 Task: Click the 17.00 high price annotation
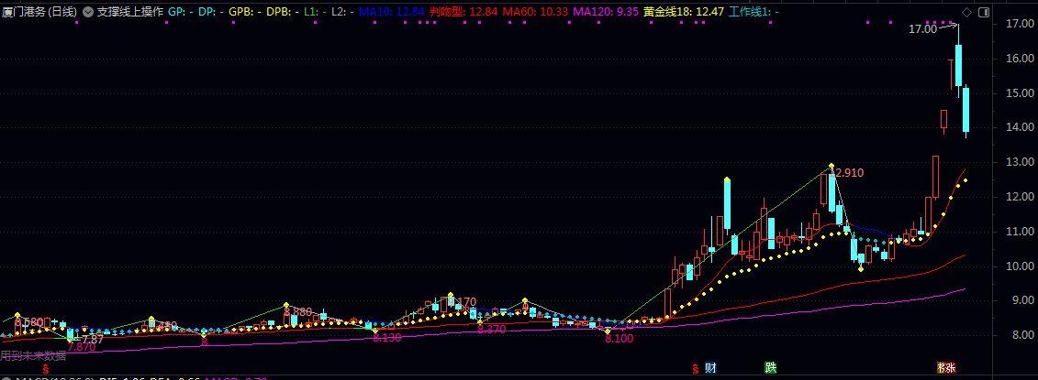[x=922, y=29]
